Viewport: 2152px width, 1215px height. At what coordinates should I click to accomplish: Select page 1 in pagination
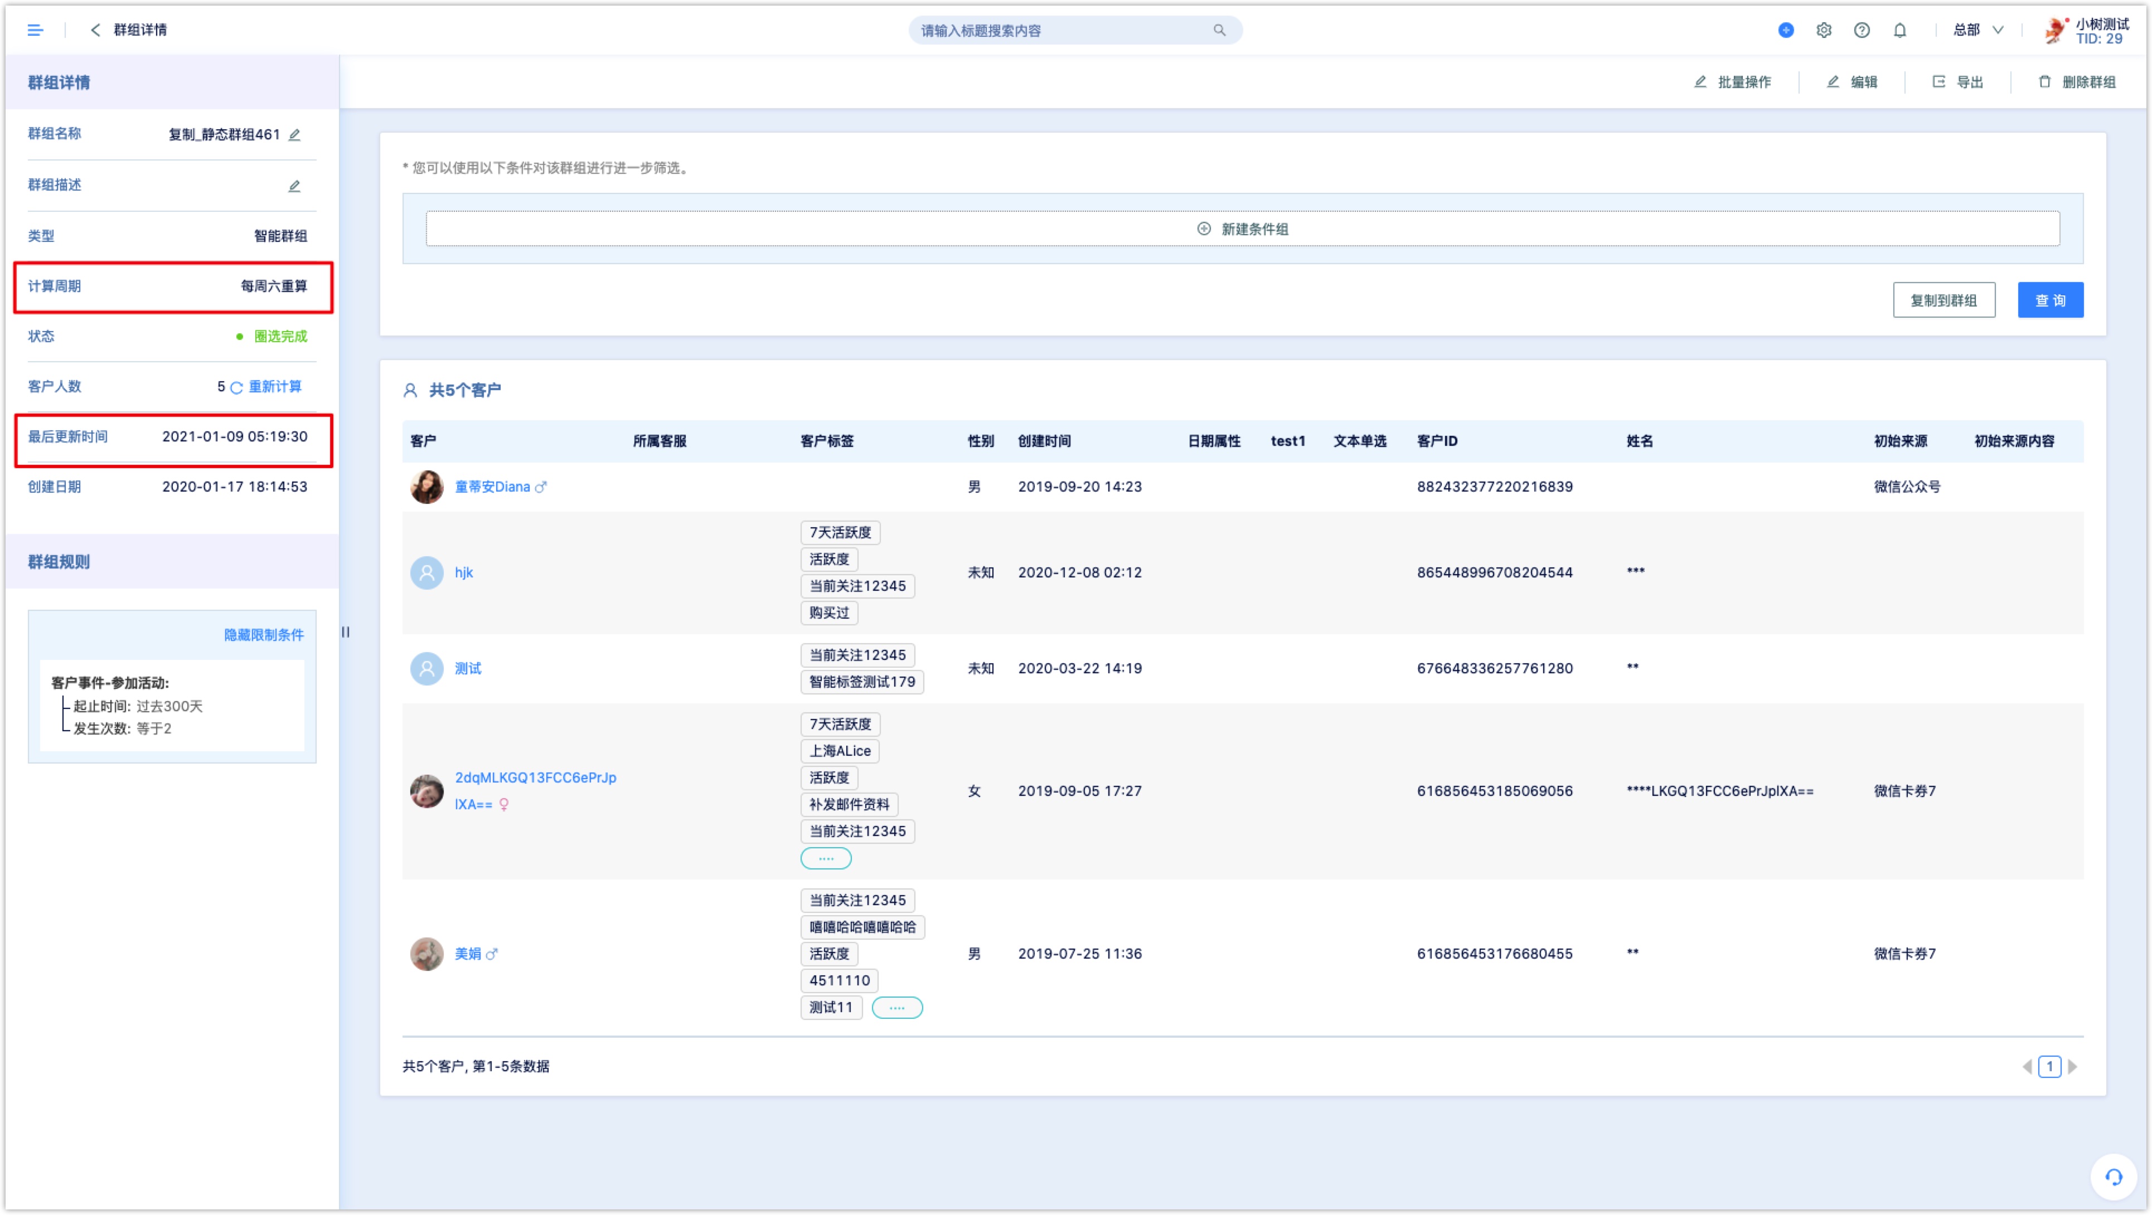click(x=2048, y=1066)
